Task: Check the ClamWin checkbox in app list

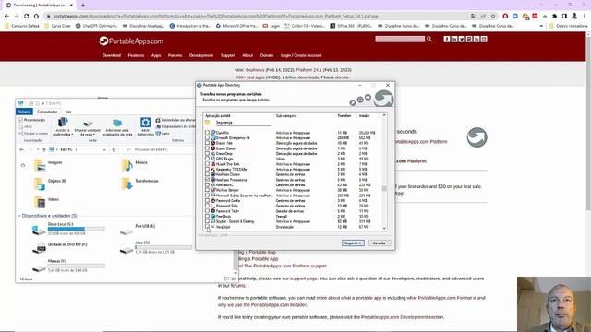Action: click(207, 133)
